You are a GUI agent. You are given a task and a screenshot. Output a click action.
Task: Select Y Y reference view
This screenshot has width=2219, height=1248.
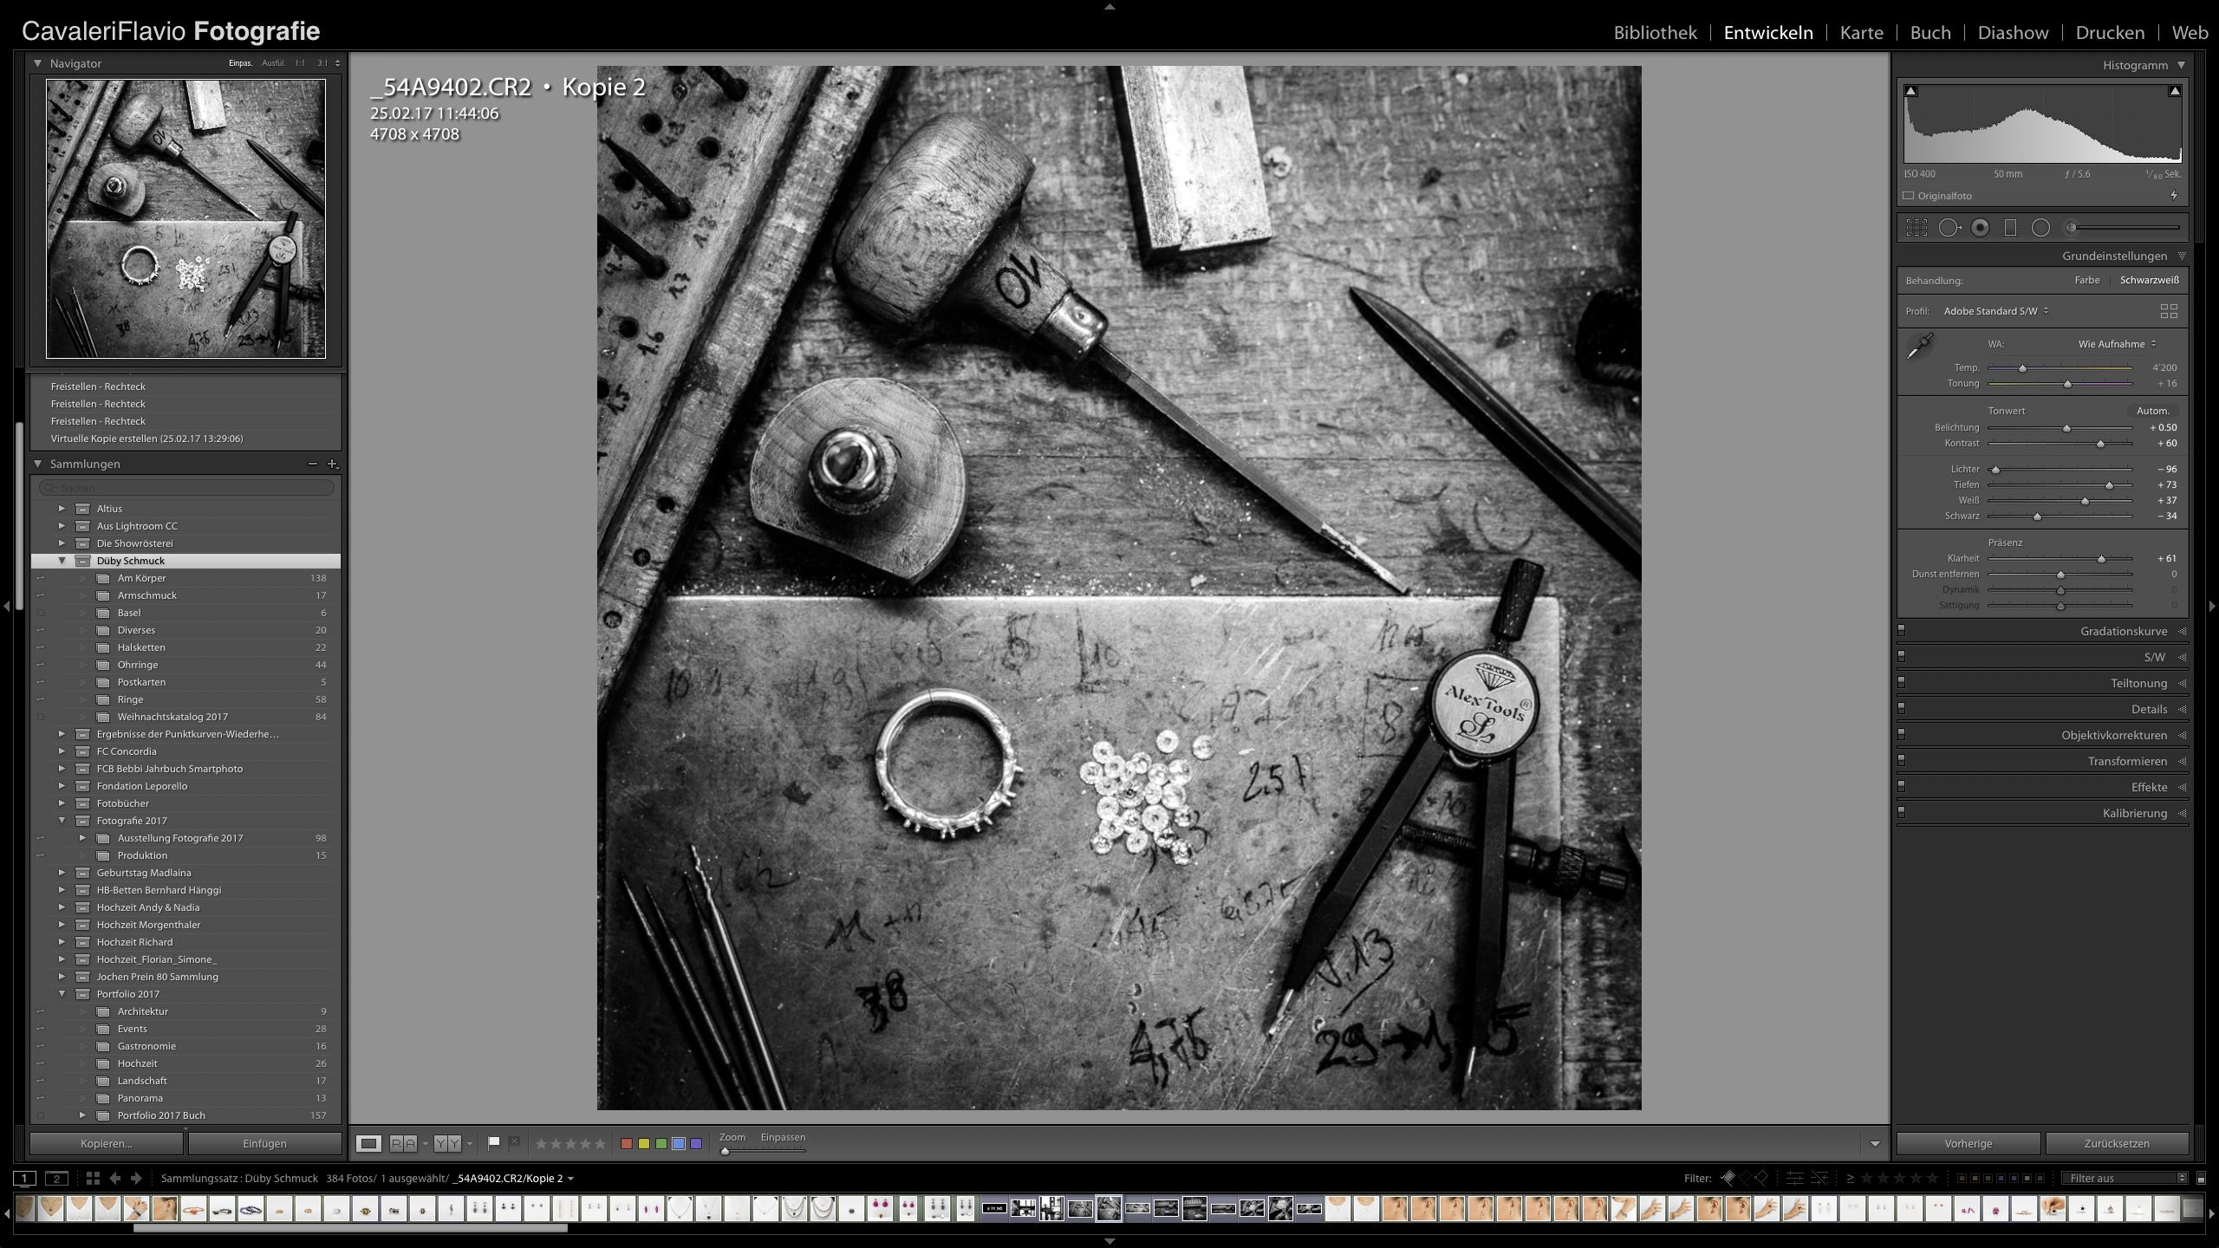447,1144
